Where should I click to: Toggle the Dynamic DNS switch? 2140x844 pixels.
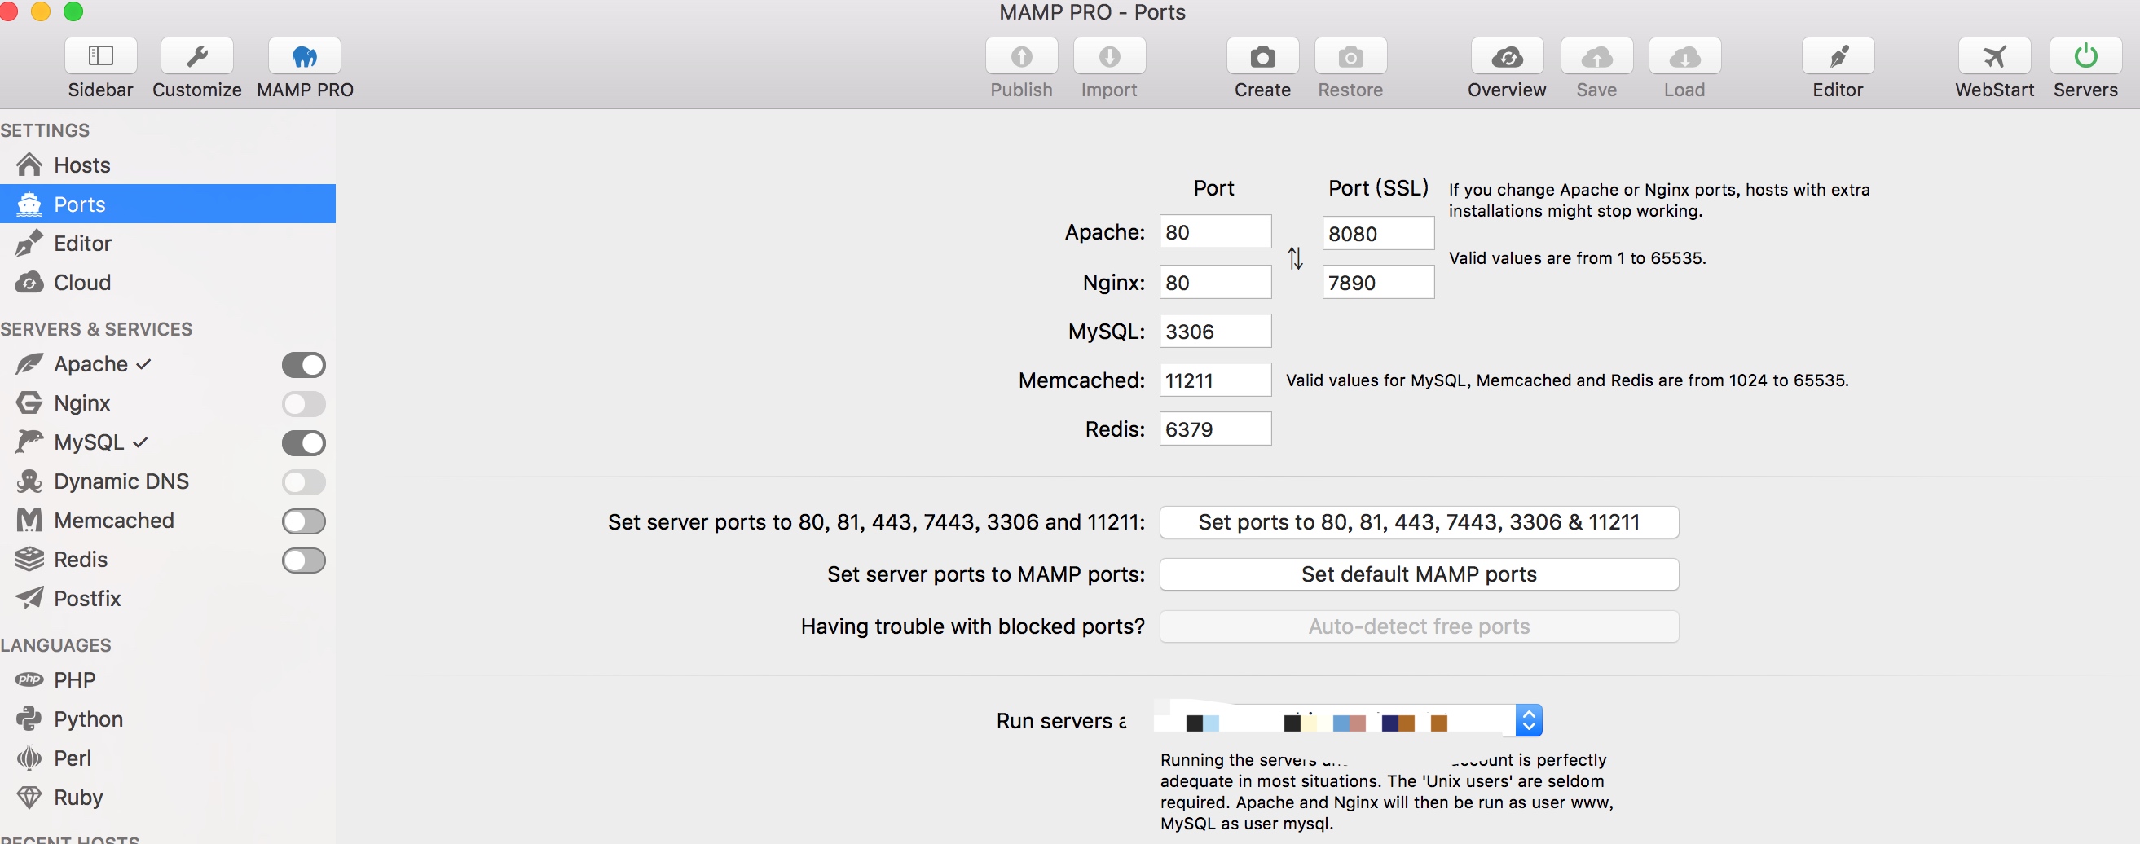[x=303, y=481]
